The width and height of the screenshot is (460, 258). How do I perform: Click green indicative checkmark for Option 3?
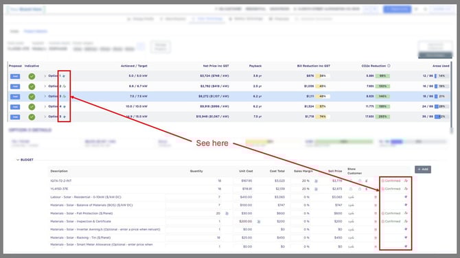32,97
